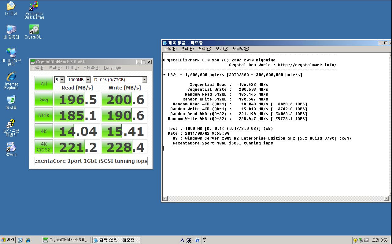Click the Notepad horizontal scrollbar left arrow

(x=165, y=198)
